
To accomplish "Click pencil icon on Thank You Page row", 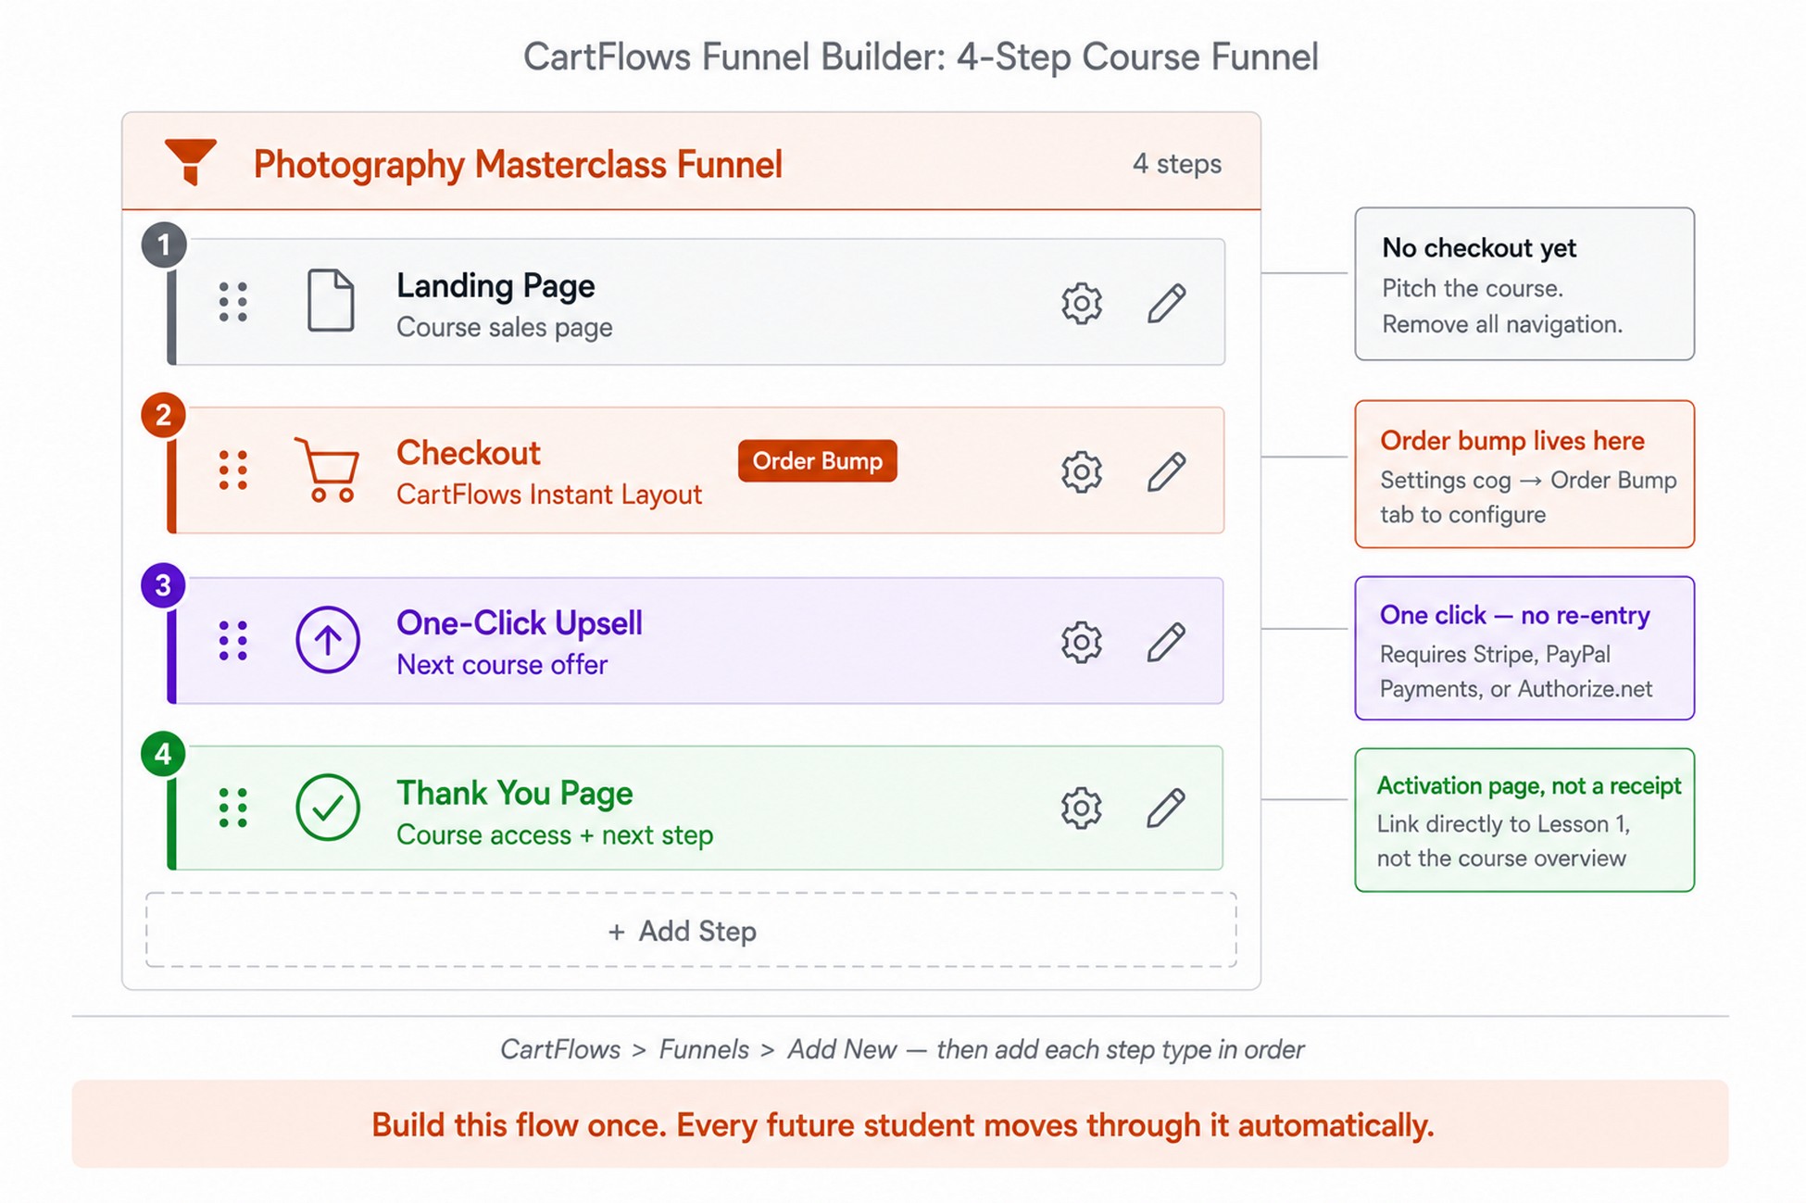I will coord(1166,808).
